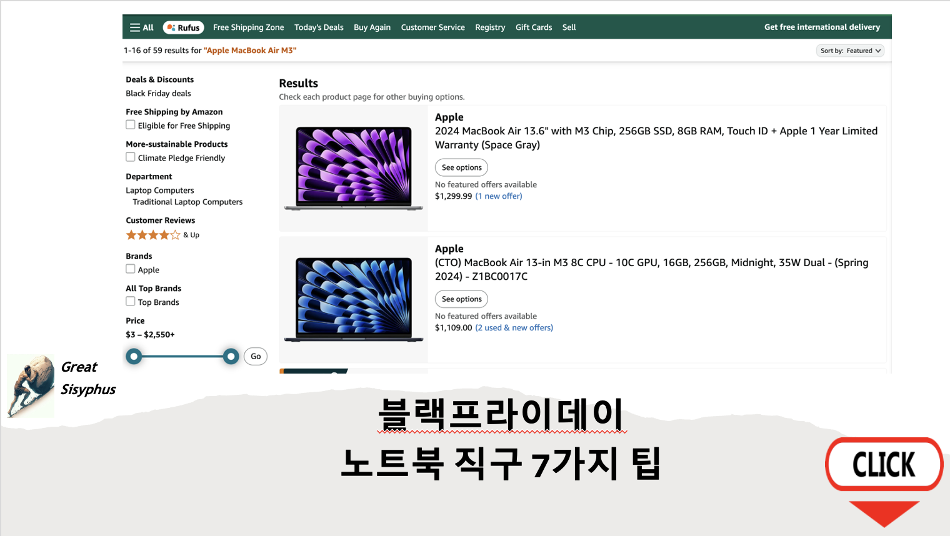The image size is (950, 536).
Task: Click the red downward arrow
Action: 883,514
